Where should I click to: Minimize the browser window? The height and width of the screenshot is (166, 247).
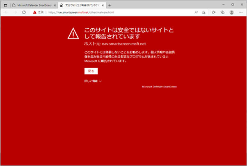tap(223, 5)
